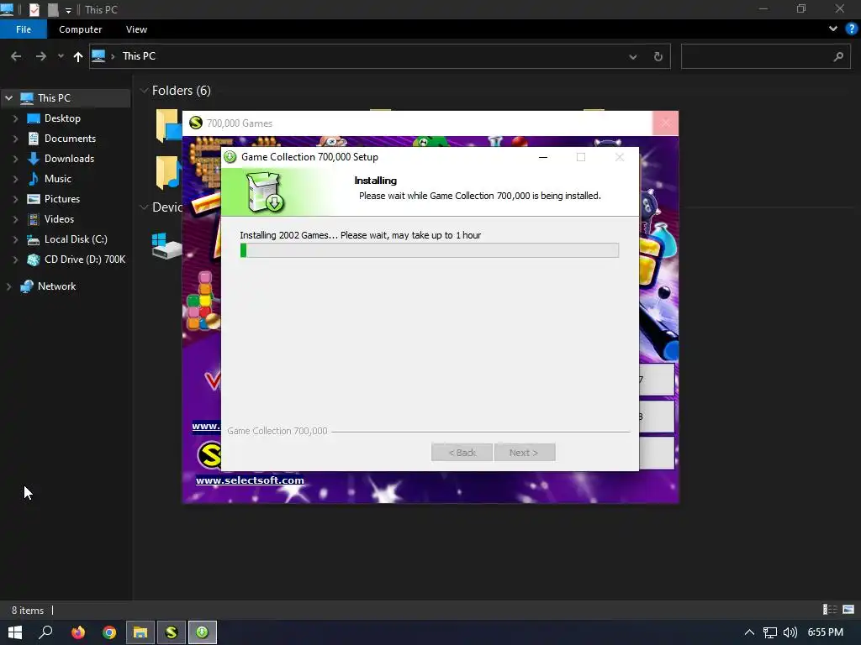This screenshot has width=861, height=645.
Task: Click the Music folder icon in This PC
Action: 167,172
